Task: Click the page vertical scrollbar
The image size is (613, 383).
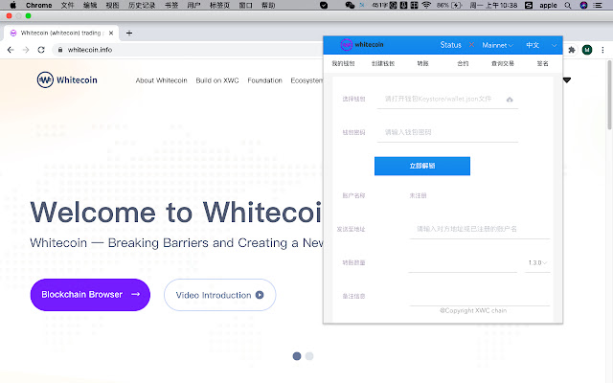Action: [x=609, y=95]
